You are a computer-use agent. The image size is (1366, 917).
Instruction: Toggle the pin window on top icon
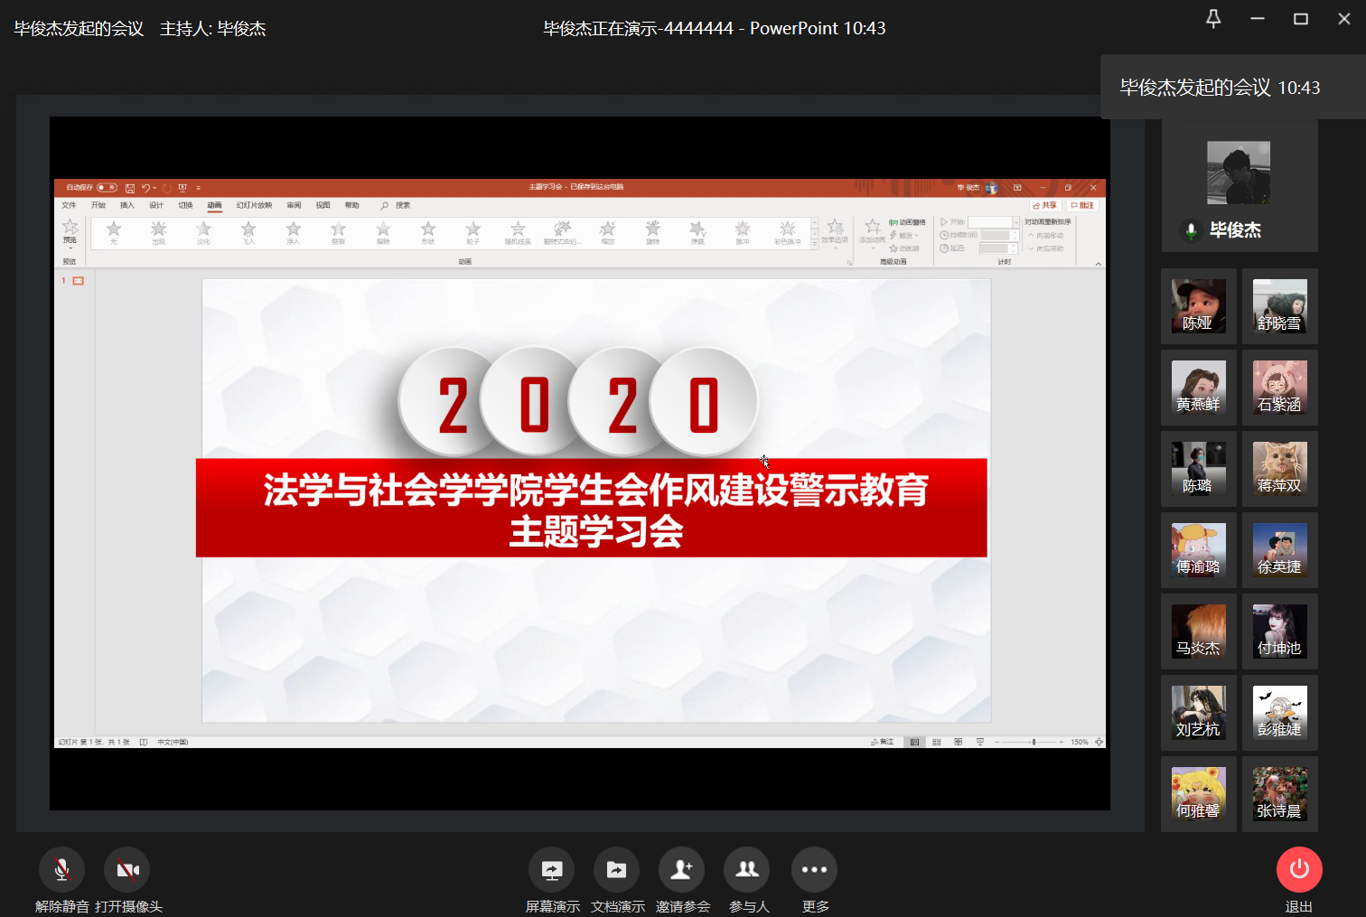[x=1213, y=19]
